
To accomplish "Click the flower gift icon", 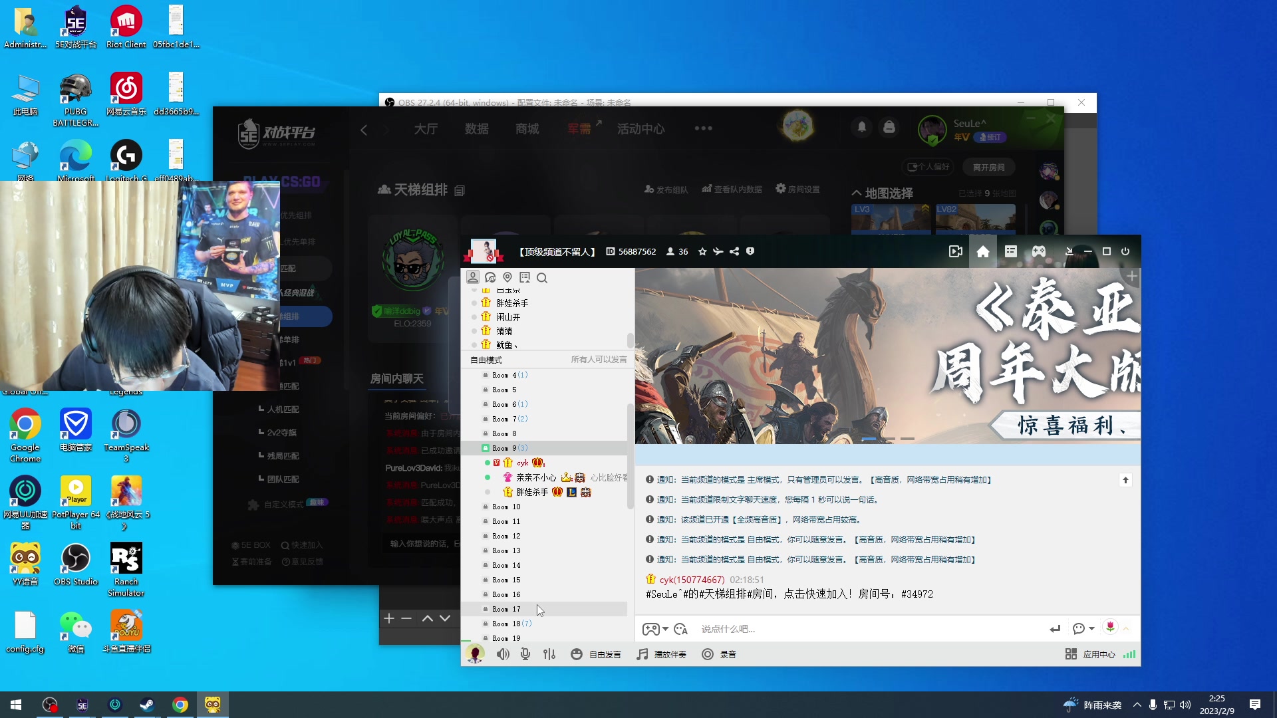I will [1110, 627].
